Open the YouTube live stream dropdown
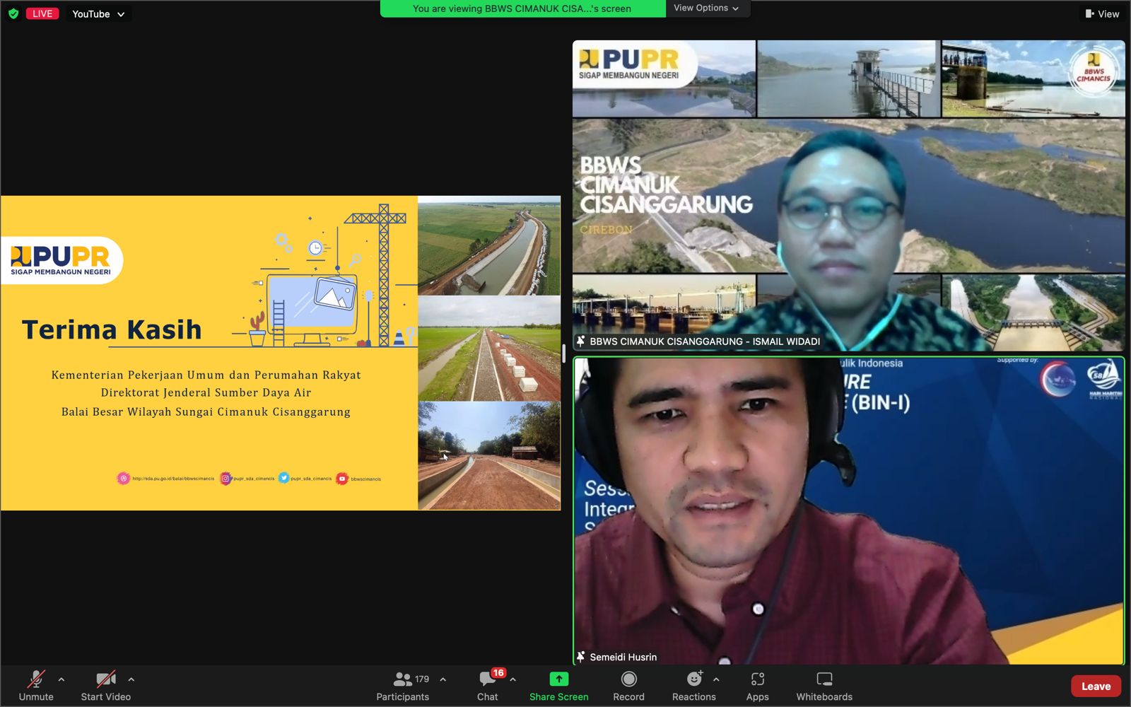 [x=98, y=14]
